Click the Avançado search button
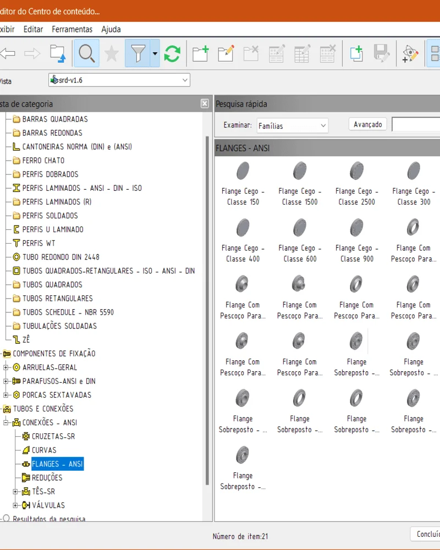The image size is (440, 550). point(368,124)
